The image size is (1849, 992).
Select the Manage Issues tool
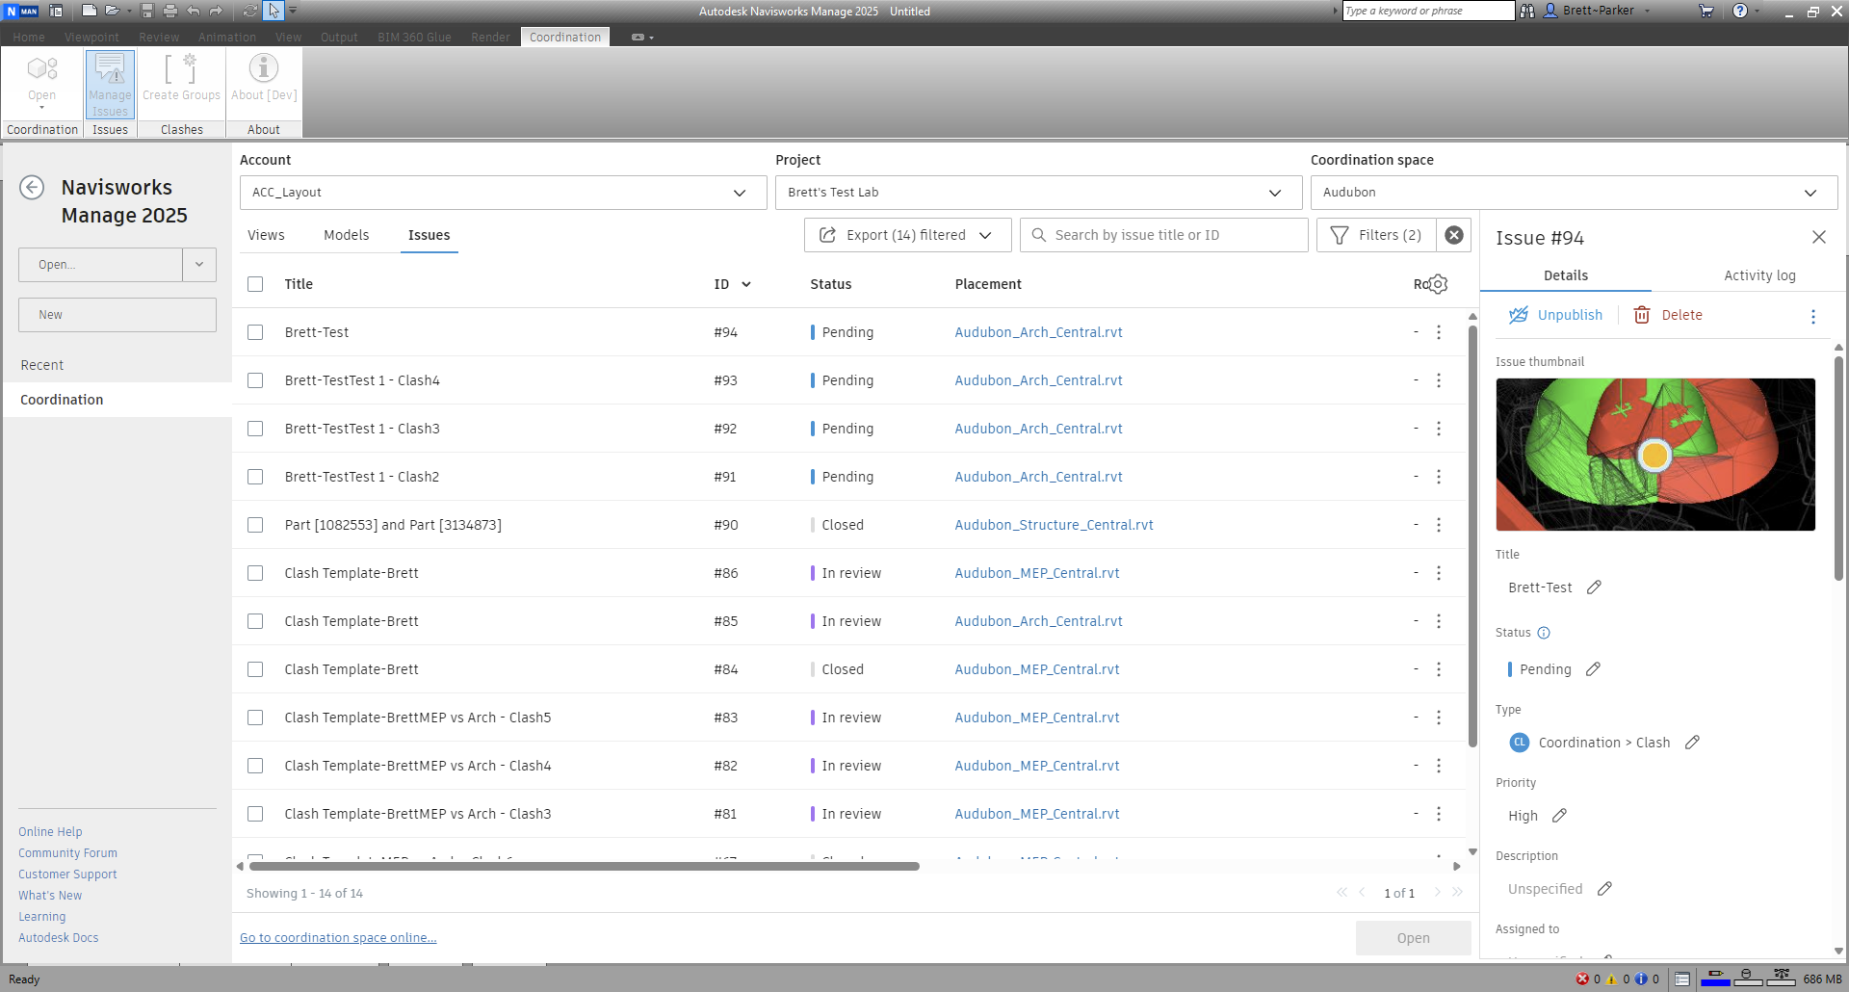[109, 83]
